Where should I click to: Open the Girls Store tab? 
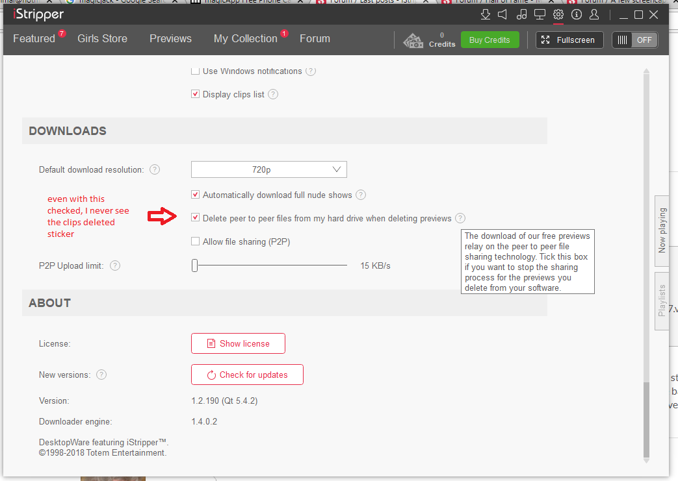103,38
